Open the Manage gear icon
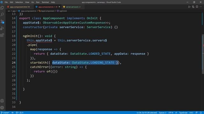 2,107
